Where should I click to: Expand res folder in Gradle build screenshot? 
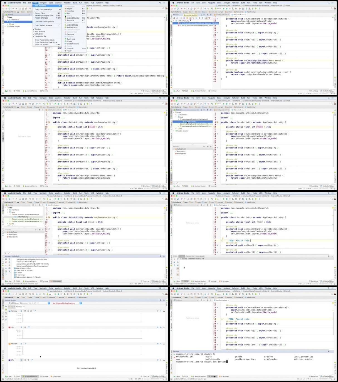pyautogui.click(x=8, y=224)
